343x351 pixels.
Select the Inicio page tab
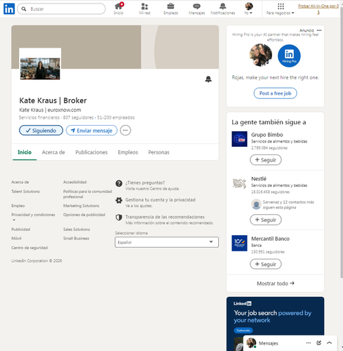point(25,152)
